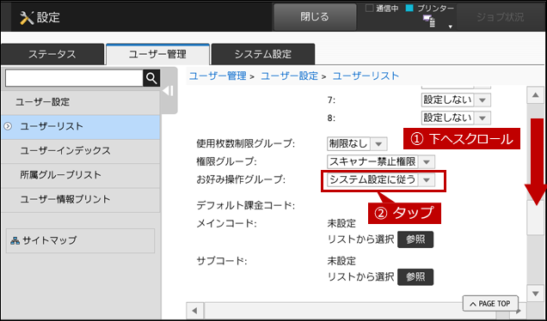This screenshot has width=547, height=321.
Task: Click 参照 for メインコード
Action: coord(415,239)
